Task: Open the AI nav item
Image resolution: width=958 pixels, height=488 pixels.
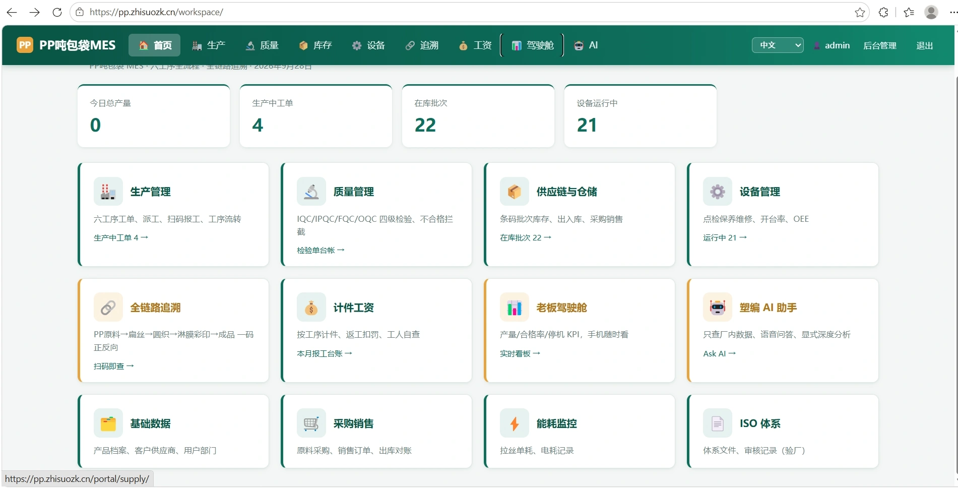Action: coord(586,45)
